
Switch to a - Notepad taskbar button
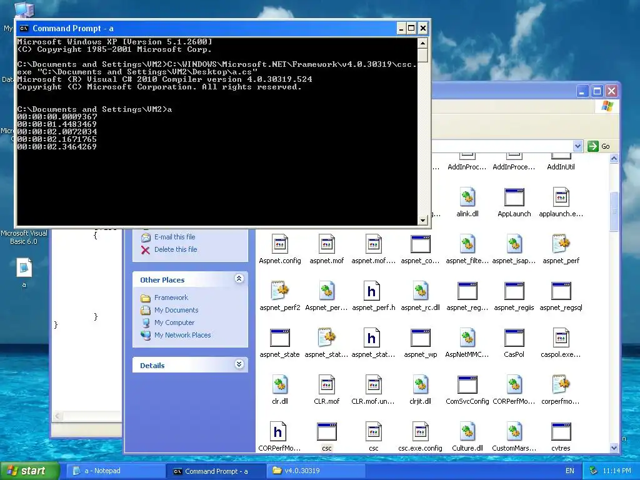coord(114,471)
